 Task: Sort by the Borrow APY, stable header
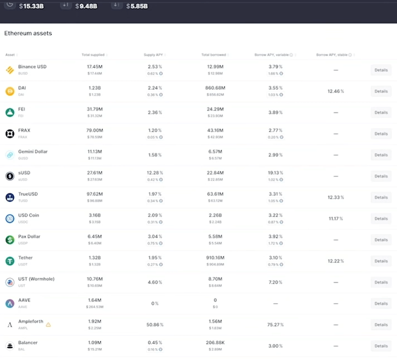(335, 55)
